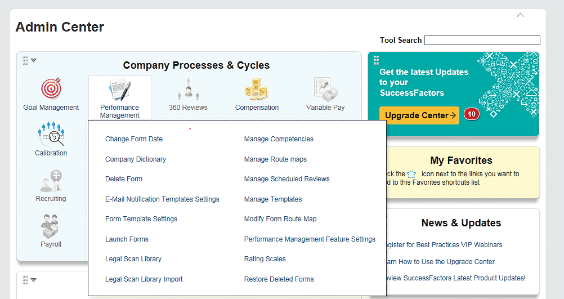Image resolution: width=564 pixels, height=299 pixels.
Task: Open the Variable Pay icon
Action: pyautogui.click(x=325, y=90)
